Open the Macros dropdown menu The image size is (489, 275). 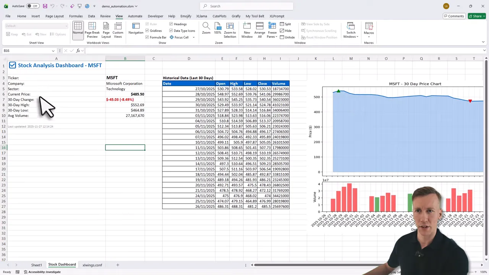369,37
